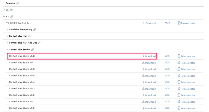The image size is (209, 112).
Task: Download Control plus Studio V5.7
Action: click(x=149, y=63)
